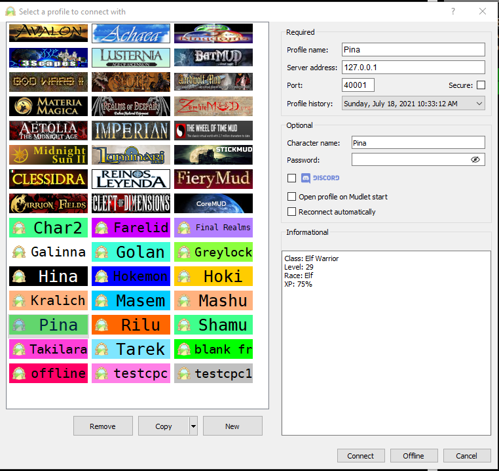Enable the Secure connection checkbox
Screen dimensions: 499x471
(x=481, y=85)
